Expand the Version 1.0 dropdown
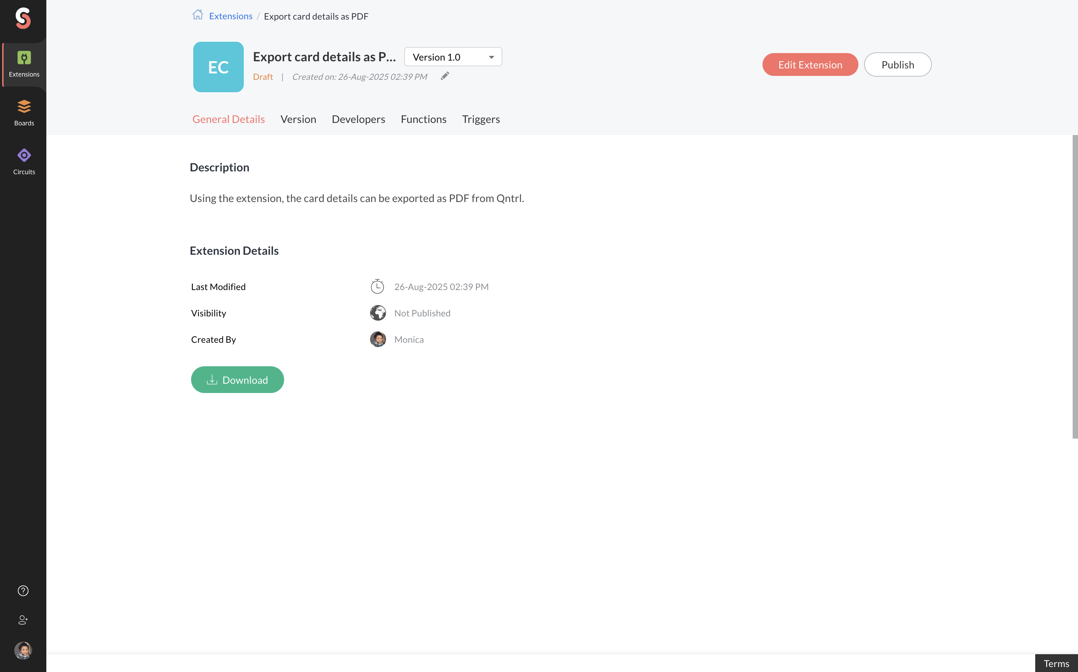This screenshot has height=672, width=1078. click(453, 57)
